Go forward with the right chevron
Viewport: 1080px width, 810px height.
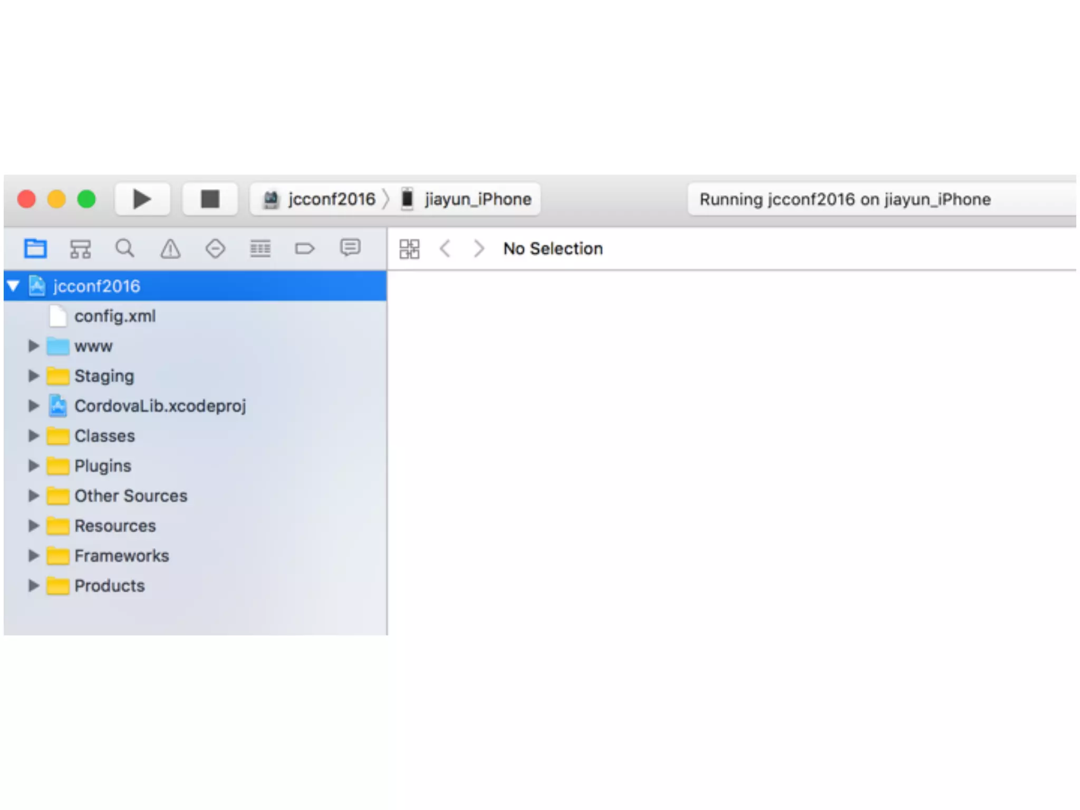478,248
